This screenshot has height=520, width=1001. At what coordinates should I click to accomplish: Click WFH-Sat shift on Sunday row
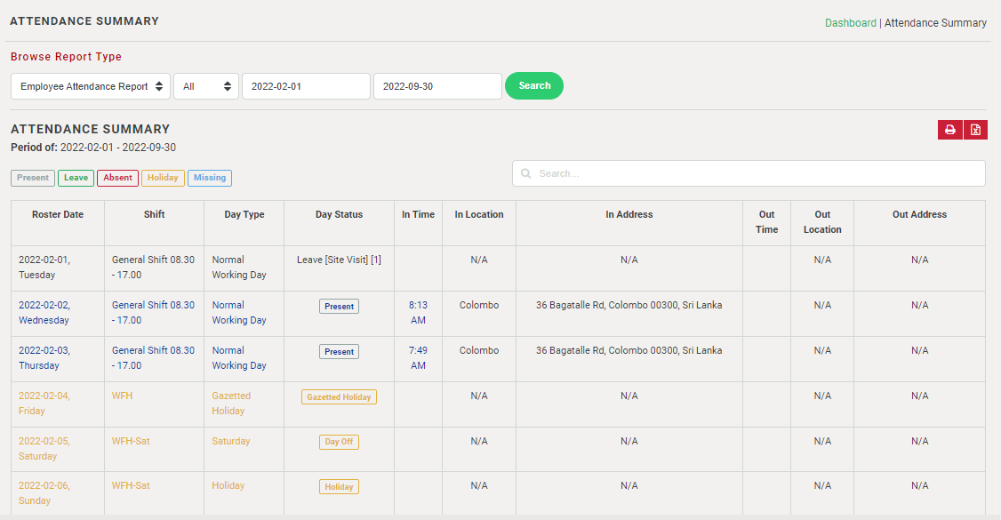tap(131, 485)
